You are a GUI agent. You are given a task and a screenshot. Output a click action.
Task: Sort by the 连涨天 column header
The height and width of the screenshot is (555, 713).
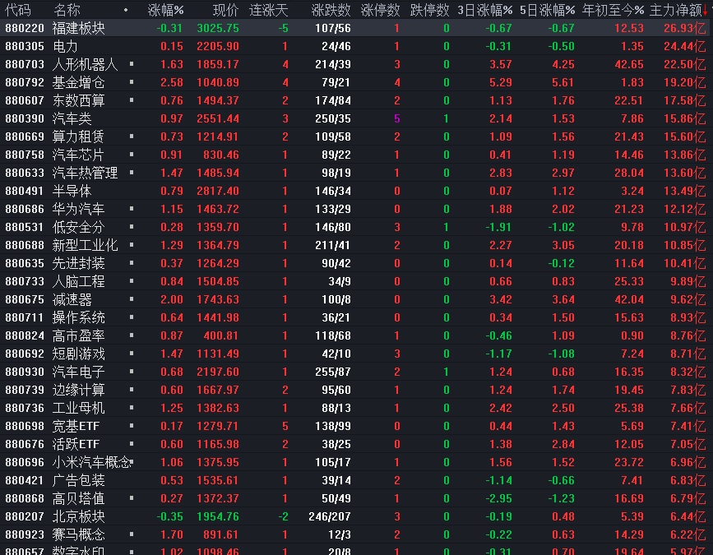269,10
